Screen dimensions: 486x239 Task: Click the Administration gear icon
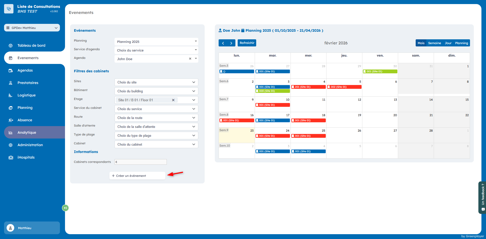tap(11, 145)
